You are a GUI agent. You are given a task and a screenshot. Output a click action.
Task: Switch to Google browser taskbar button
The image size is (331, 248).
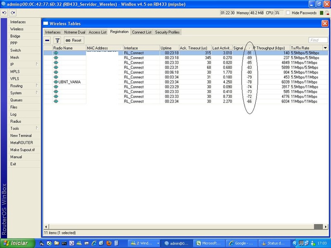242,243
